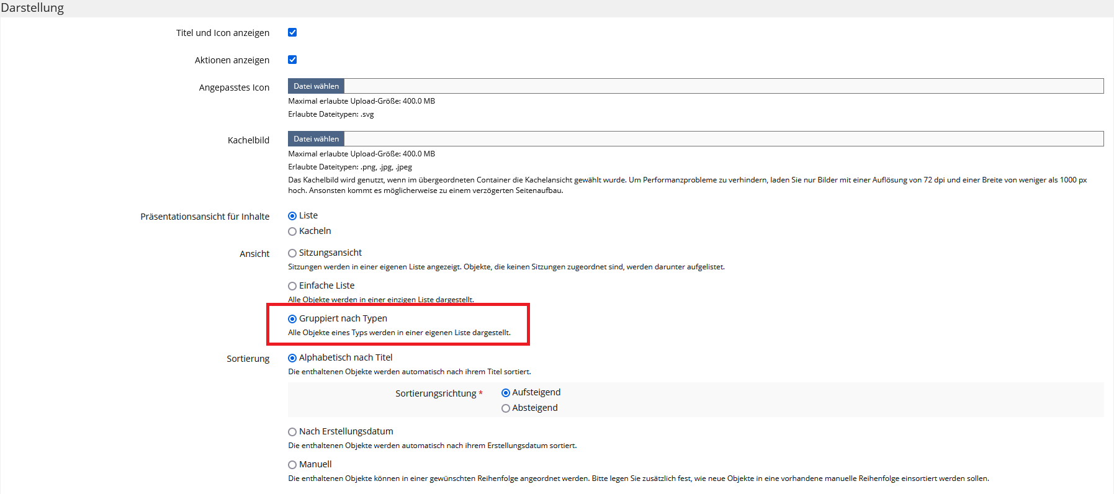This screenshot has width=1114, height=494.
Task: Set sort direction to 'Aufsteigend'
Action: pos(506,393)
